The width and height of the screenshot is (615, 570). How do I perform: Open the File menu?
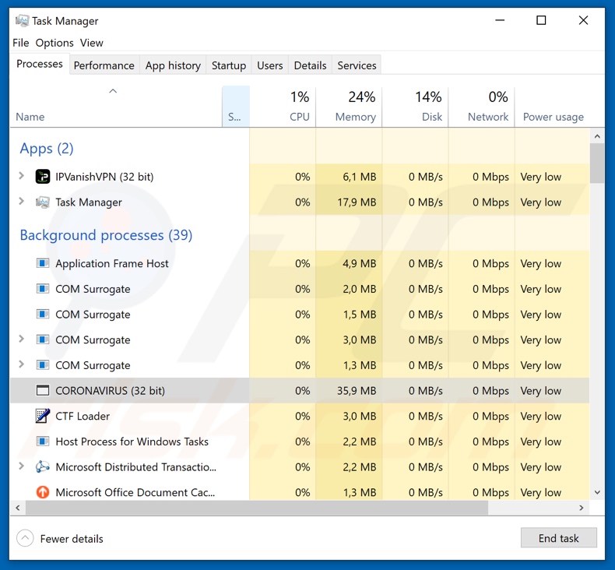[21, 43]
